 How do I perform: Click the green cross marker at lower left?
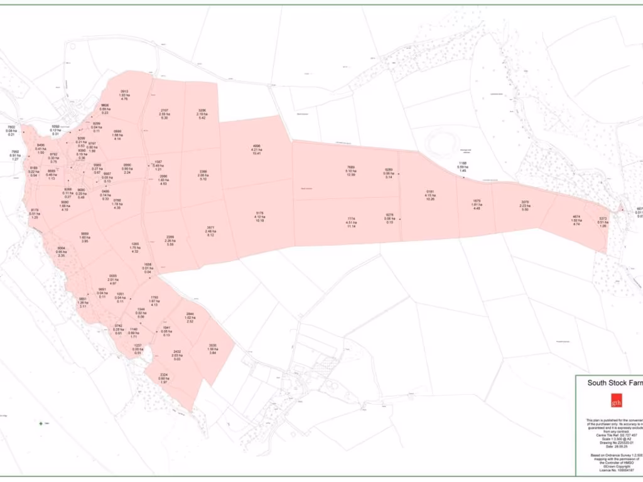[x=41, y=423]
